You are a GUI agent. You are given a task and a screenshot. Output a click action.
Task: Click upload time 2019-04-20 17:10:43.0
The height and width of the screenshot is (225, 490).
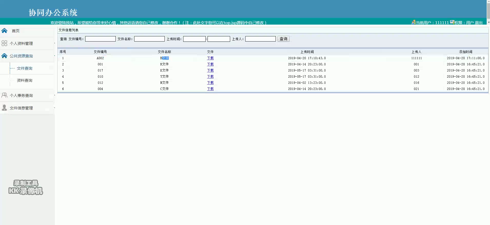(307, 58)
